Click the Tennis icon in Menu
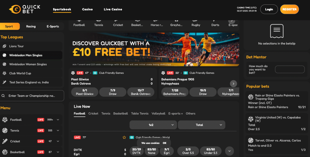 point(5,130)
